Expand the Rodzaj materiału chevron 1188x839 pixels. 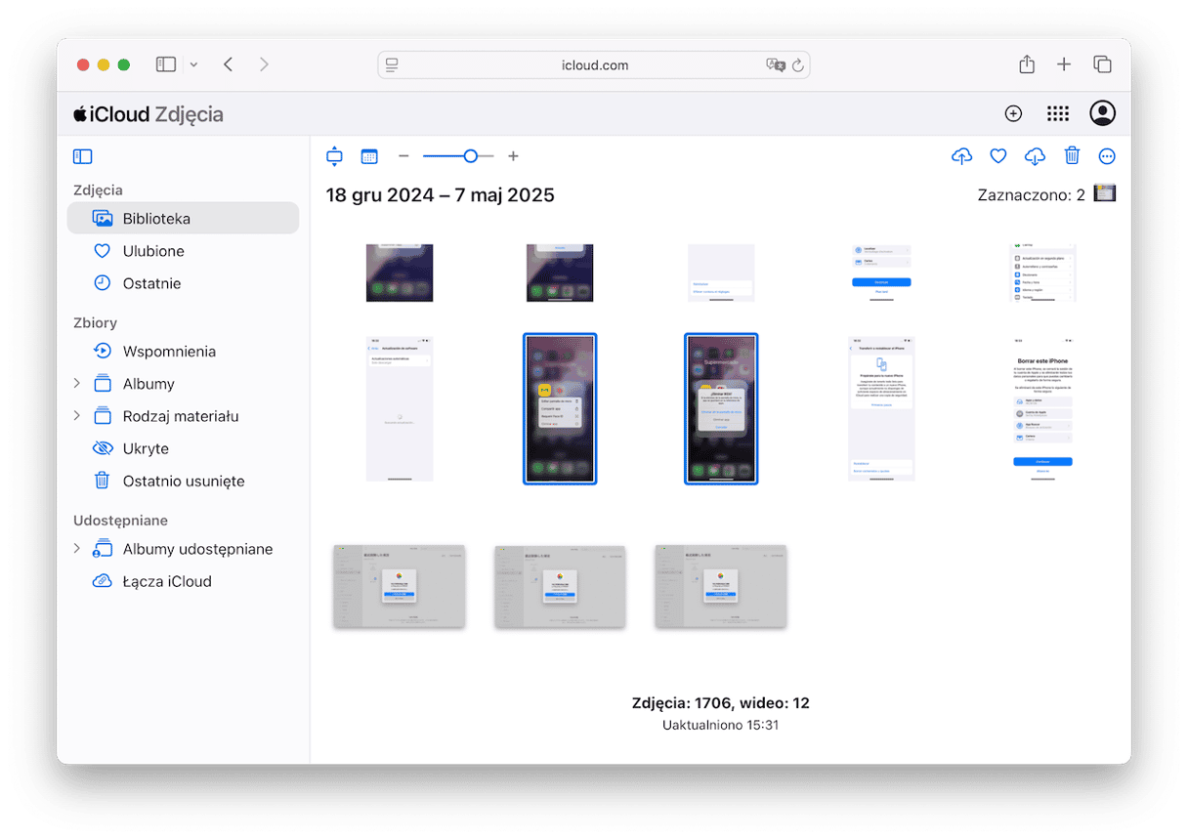pyautogui.click(x=77, y=416)
